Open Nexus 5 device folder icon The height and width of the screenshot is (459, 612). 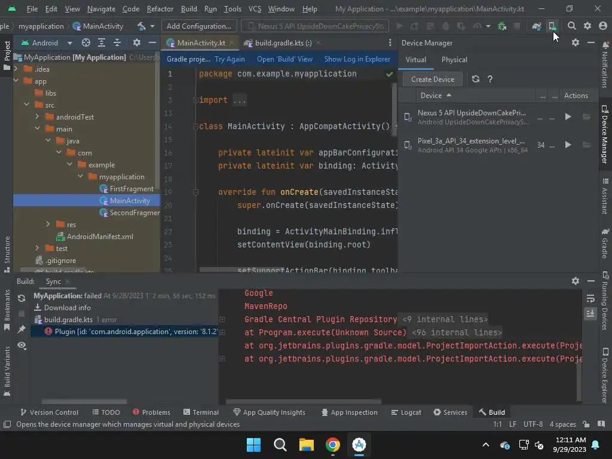point(586,117)
